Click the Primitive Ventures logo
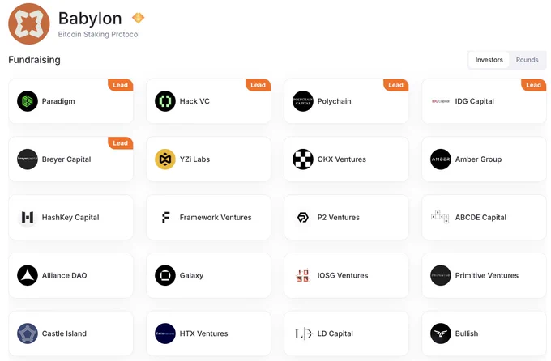The width and height of the screenshot is (551, 361). (x=441, y=275)
